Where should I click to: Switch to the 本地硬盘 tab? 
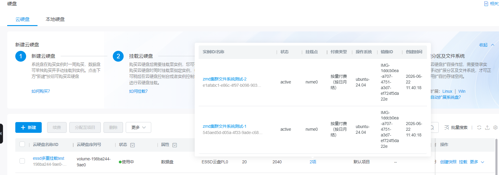[55, 19]
